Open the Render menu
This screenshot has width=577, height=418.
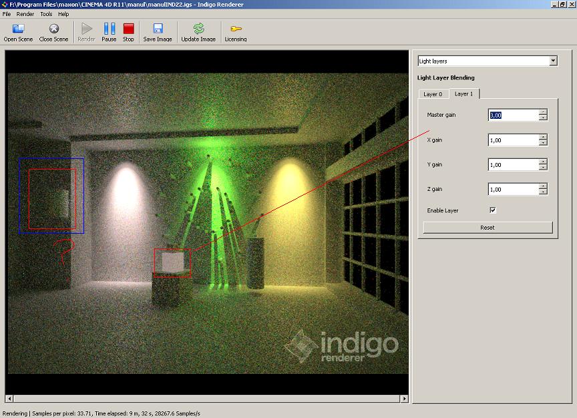point(25,14)
